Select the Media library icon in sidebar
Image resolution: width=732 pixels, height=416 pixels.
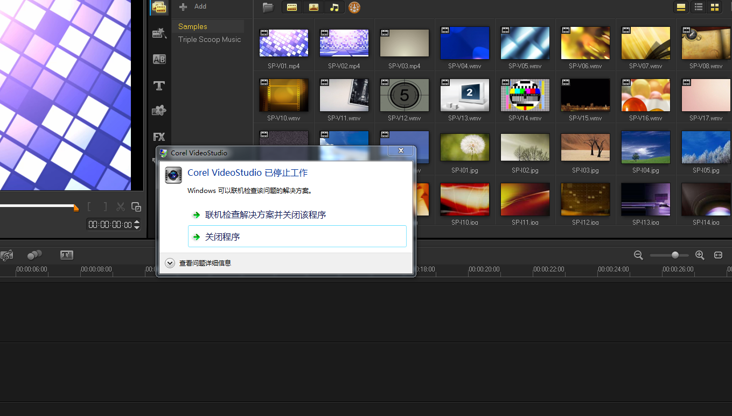point(159,8)
